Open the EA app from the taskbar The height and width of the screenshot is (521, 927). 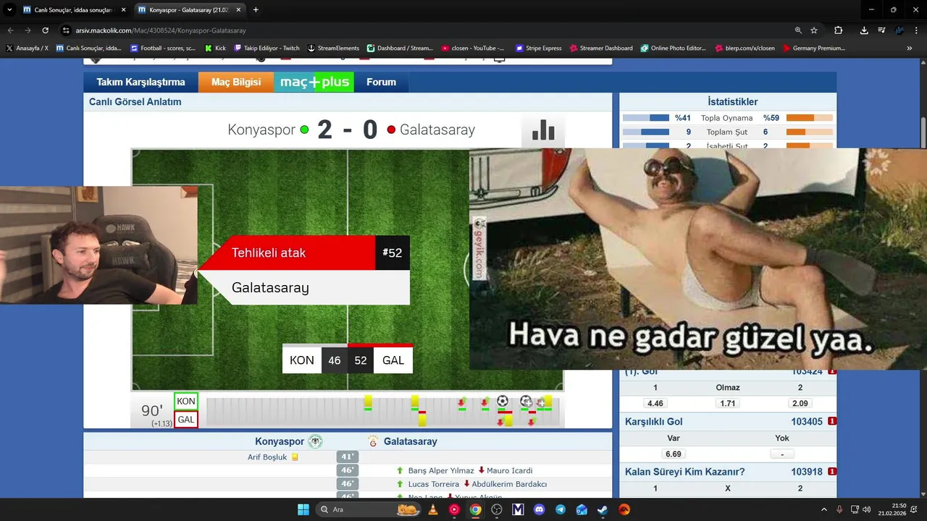(x=624, y=509)
